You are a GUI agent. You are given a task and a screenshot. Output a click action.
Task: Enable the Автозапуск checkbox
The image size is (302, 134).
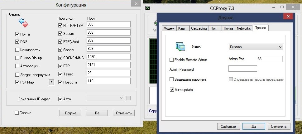pos(17,66)
